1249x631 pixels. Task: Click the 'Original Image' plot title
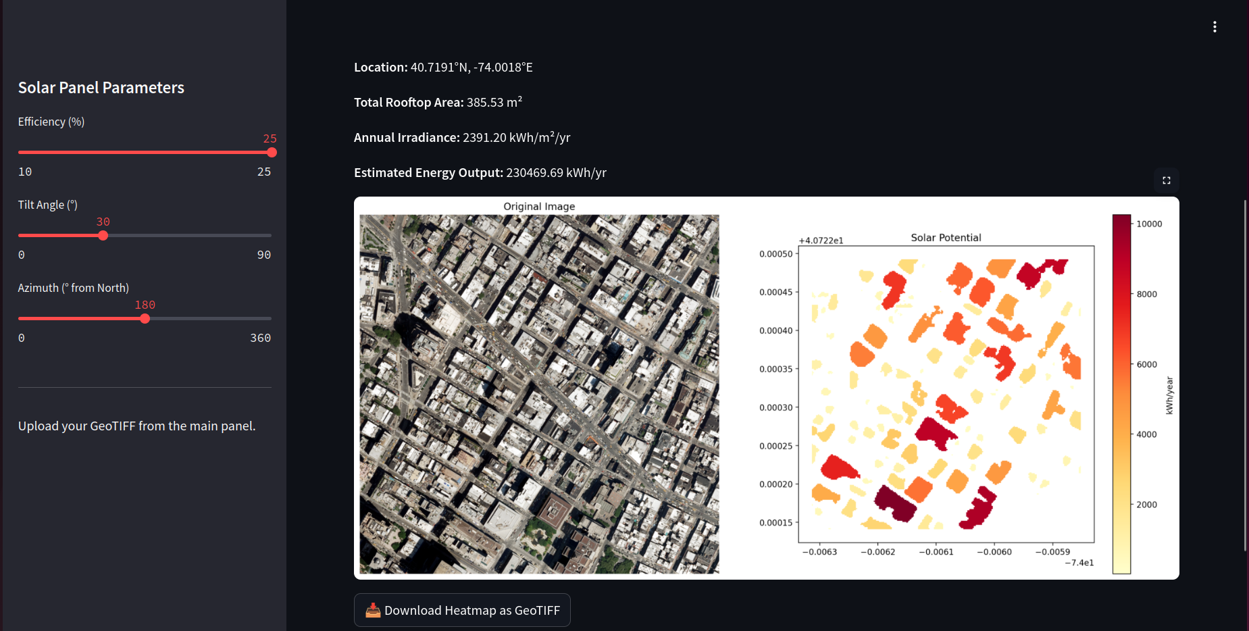pyautogui.click(x=539, y=206)
